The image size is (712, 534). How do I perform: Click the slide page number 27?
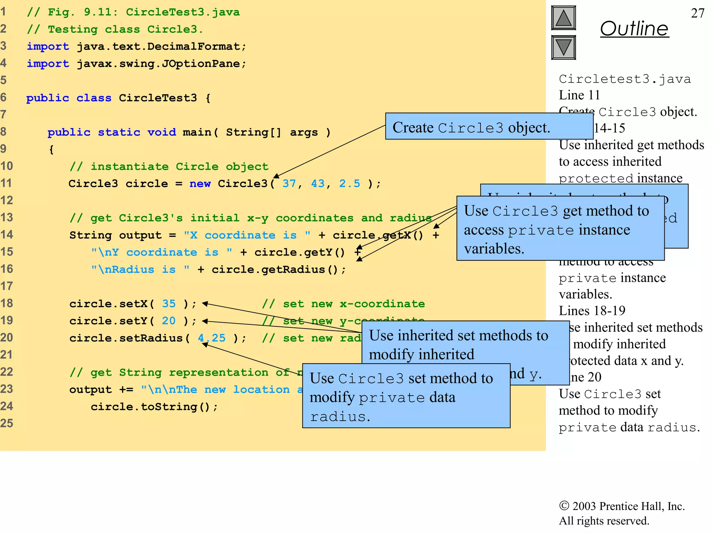tap(697, 13)
